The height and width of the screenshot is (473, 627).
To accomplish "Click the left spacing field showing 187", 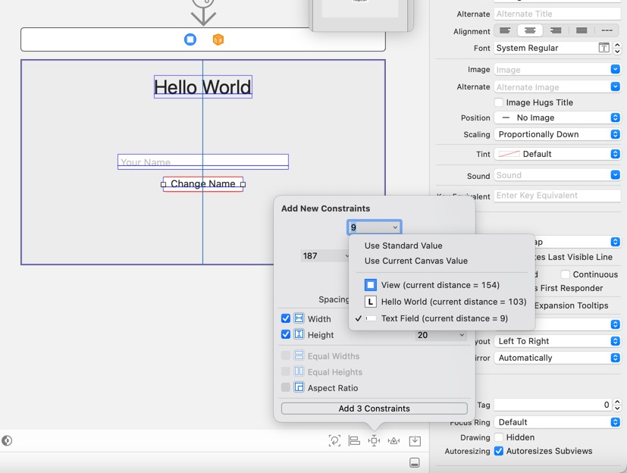I will (325, 255).
